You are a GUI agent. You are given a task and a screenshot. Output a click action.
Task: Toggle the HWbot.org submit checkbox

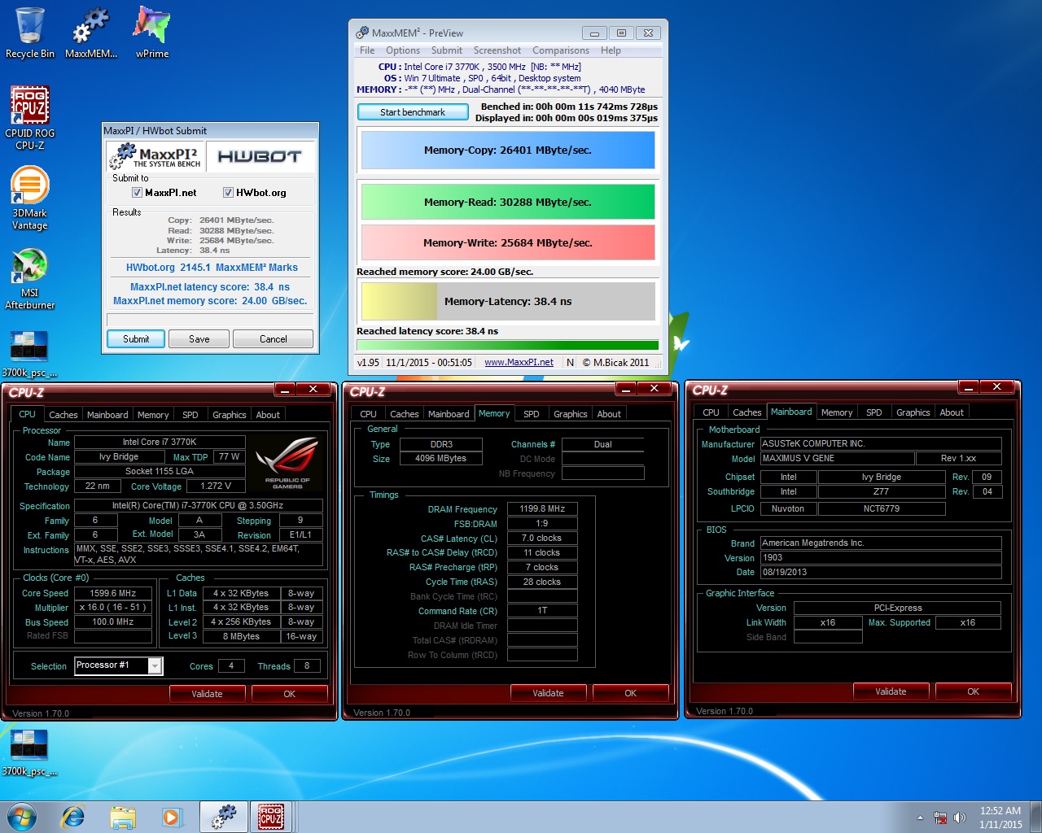(x=228, y=193)
